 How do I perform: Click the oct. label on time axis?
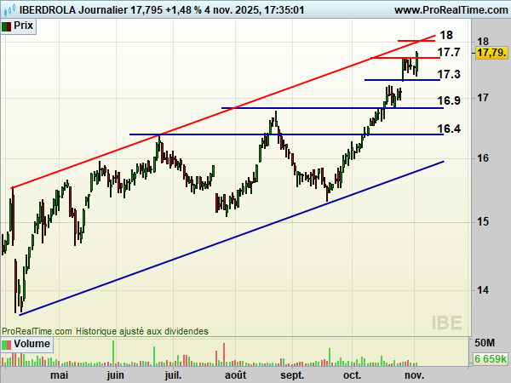352,374
